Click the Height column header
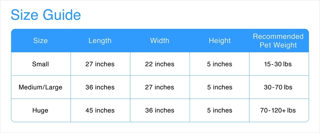The image size is (320, 133). point(219,41)
